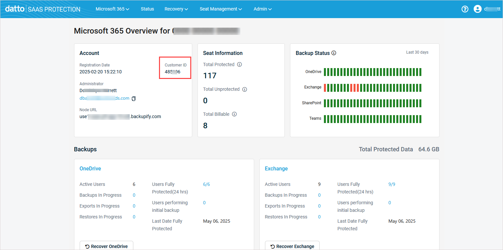Open the administrator's email address link
The height and width of the screenshot is (250, 503).
104,98
